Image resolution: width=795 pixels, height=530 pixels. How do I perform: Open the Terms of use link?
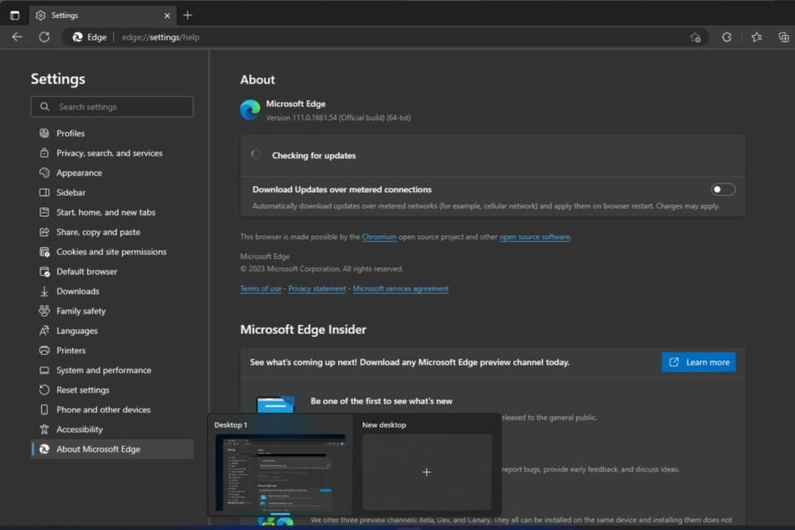pos(260,288)
